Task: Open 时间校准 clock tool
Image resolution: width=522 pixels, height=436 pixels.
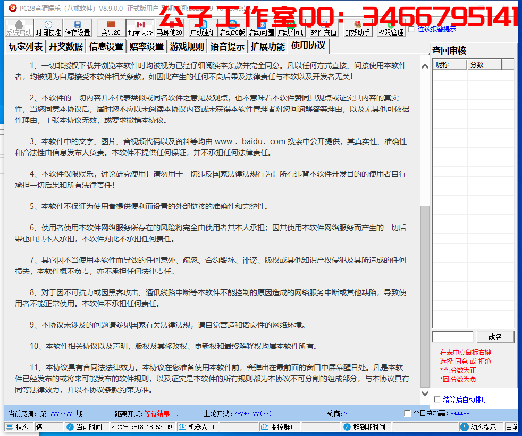Action: tap(48, 28)
